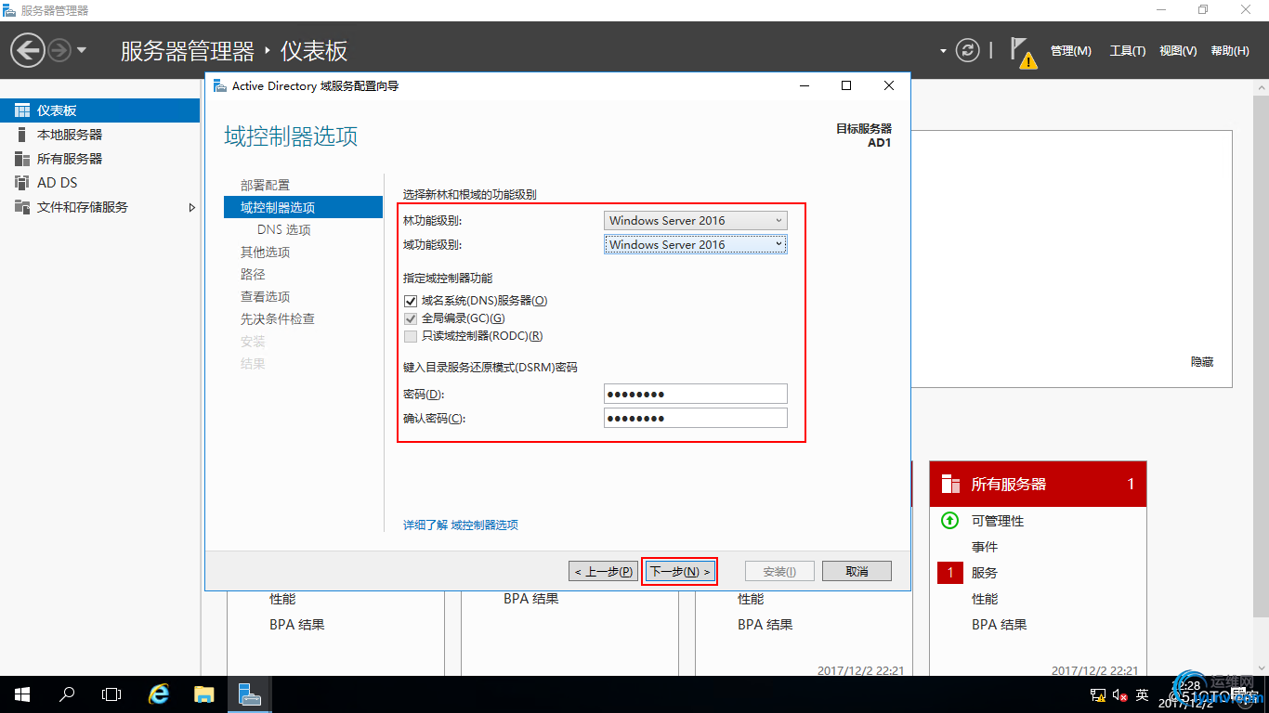Click the red 1 alert badge beside 服务
This screenshot has height=713, width=1269.
950,573
